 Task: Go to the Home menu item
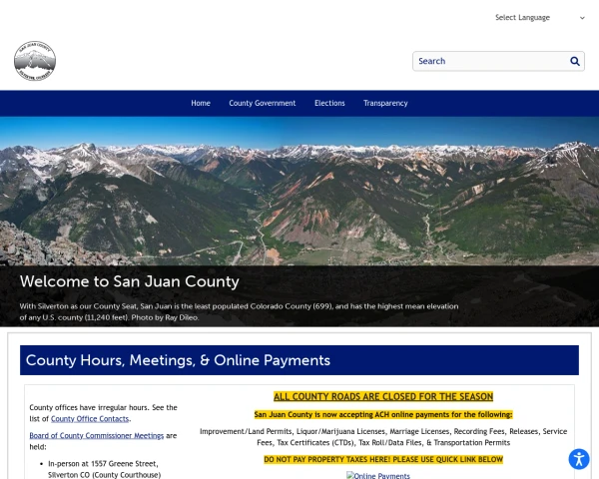coord(201,103)
